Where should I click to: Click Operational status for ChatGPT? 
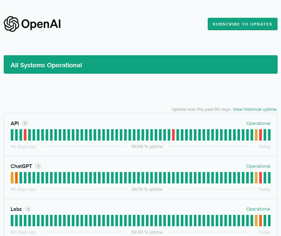pos(258,166)
